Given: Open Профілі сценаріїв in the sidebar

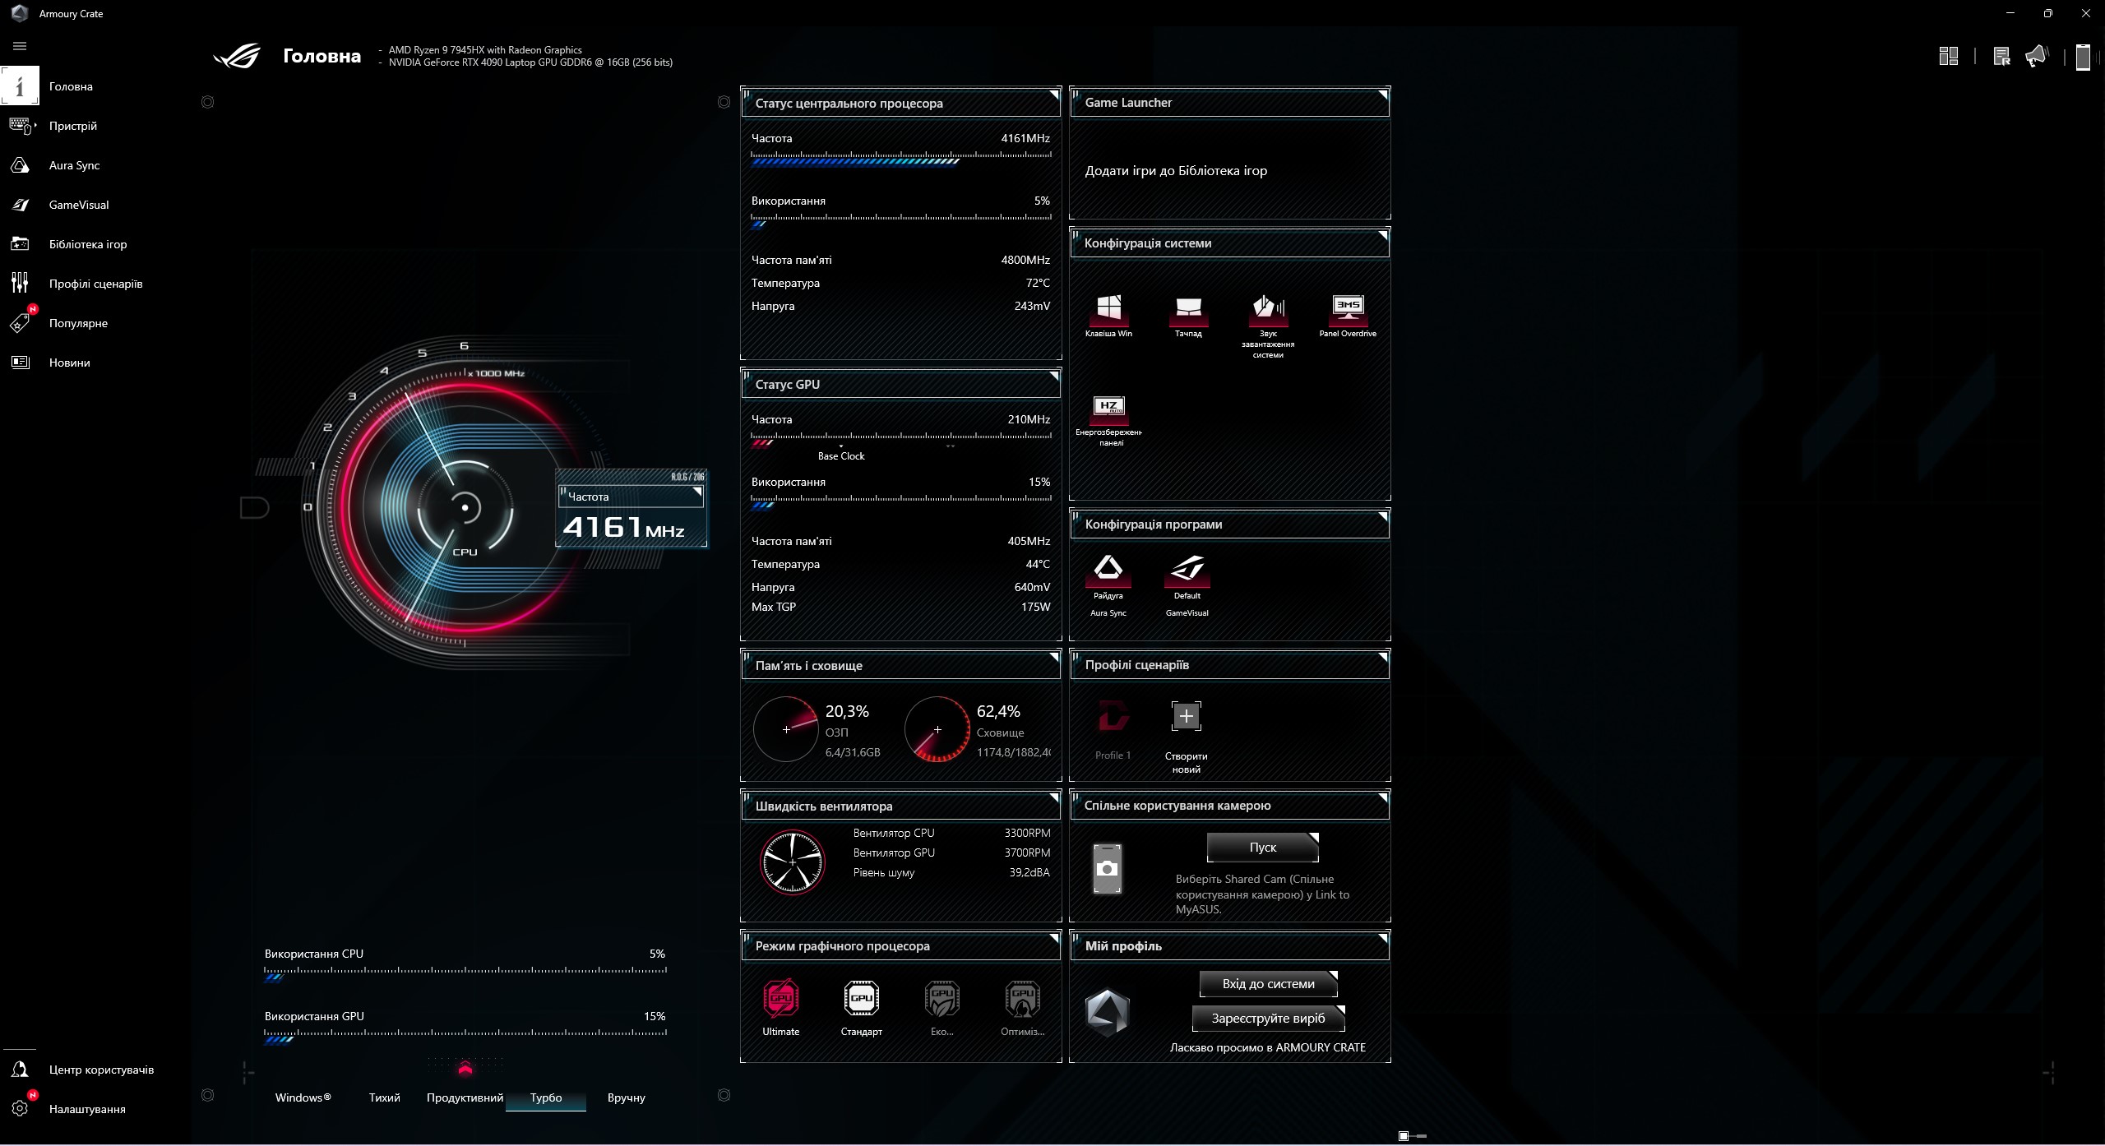Looking at the screenshot, I should 95,284.
